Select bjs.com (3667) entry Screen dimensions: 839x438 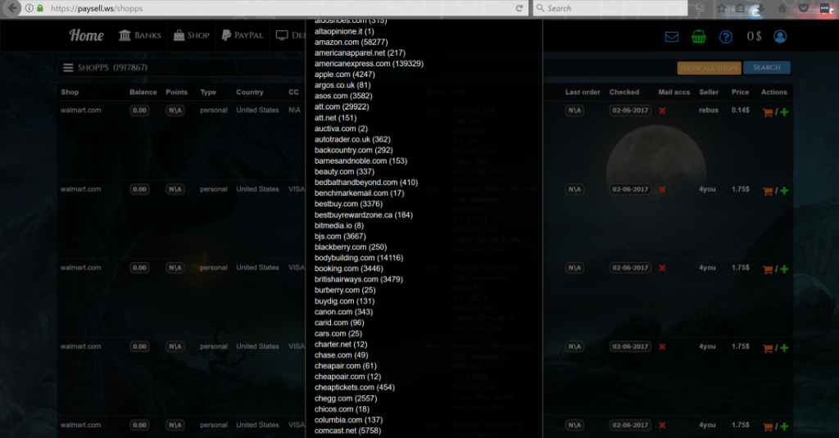click(340, 236)
